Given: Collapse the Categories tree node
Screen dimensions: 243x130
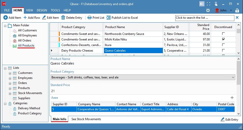Looking at the screenshot, I should 5,104.
